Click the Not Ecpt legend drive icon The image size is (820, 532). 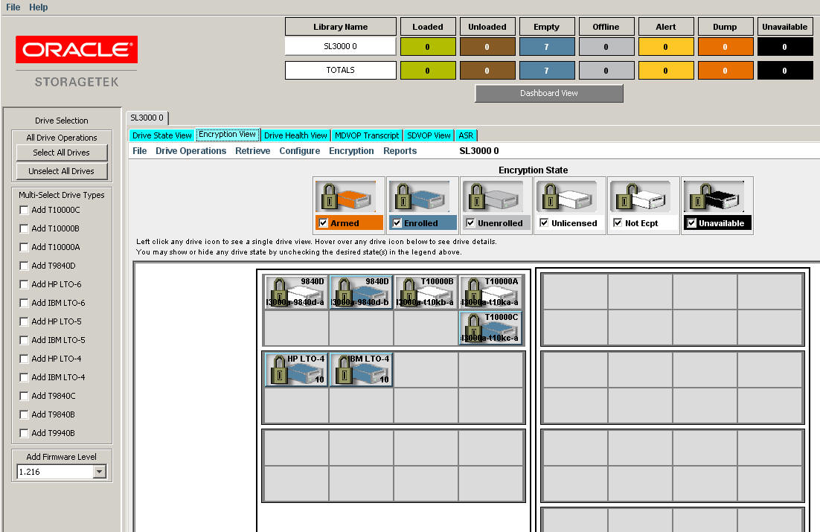point(641,196)
